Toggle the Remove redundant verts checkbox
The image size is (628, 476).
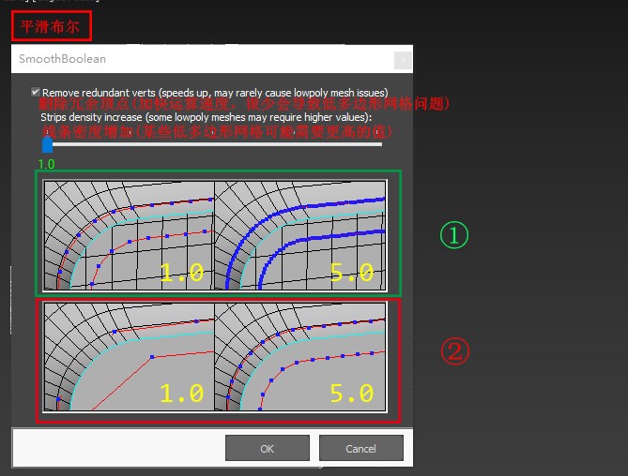click(36, 93)
